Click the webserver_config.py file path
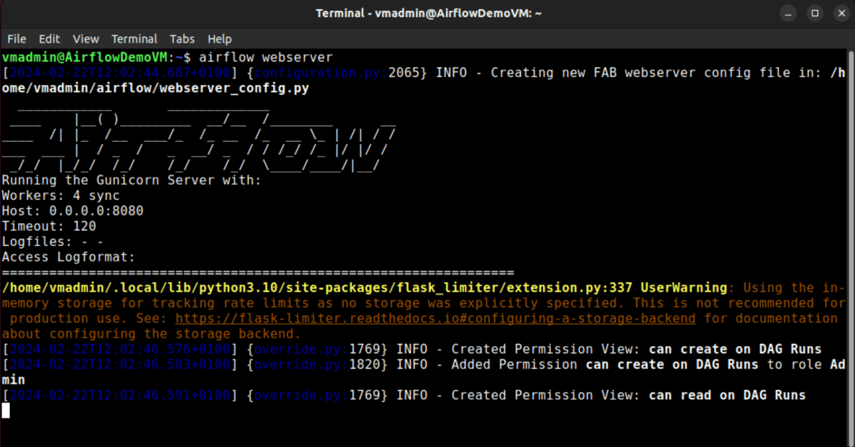Image resolution: width=855 pixels, height=447 pixels. coord(156,87)
